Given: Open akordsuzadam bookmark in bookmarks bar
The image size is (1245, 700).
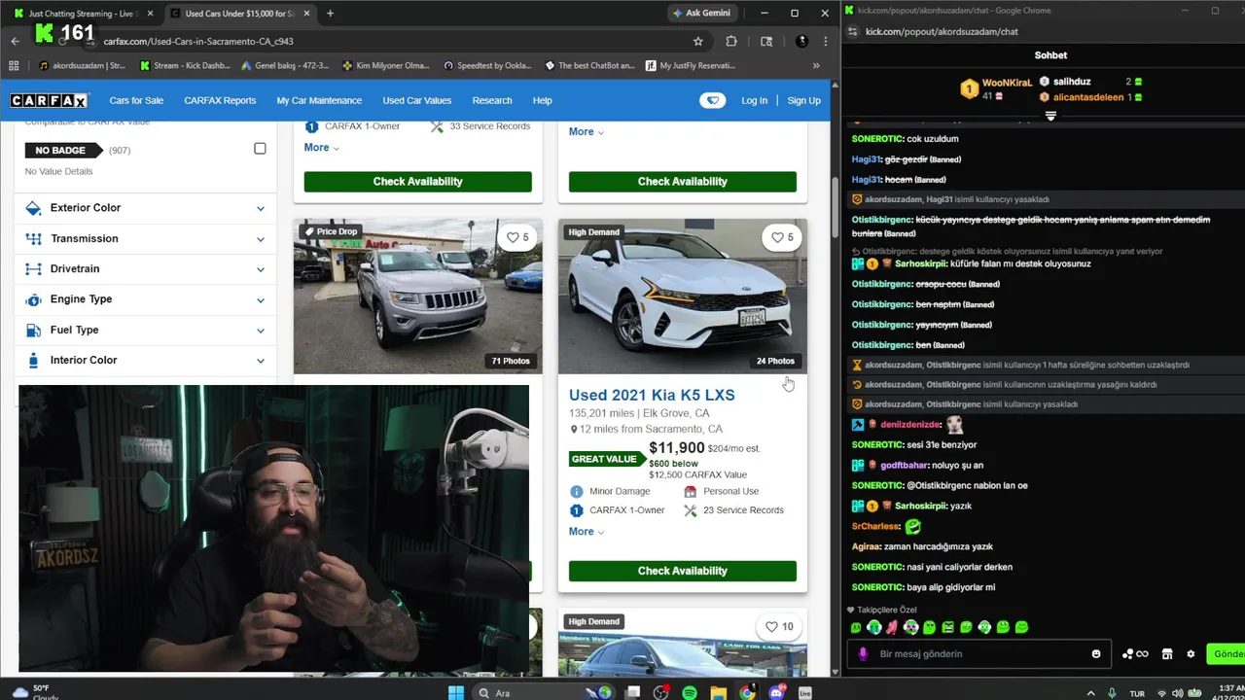Looking at the screenshot, I should coord(83,66).
